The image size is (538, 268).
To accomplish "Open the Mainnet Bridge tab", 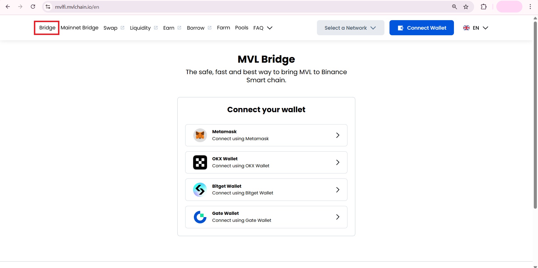I will tap(80, 28).
